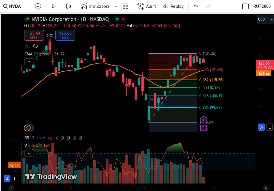Expand the Indicators favorites dropdown arrow
The image size is (274, 191).
coord(116,7)
